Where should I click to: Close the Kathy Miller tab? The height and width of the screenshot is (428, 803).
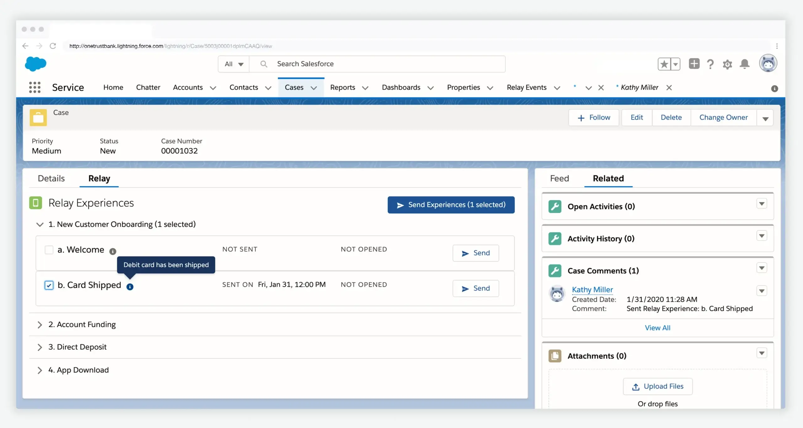(669, 87)
